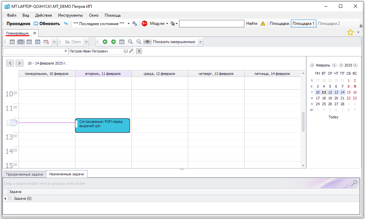Image resolution: width=365 pixels, height=219 pixels.
Task: Click the yellow warning triangle icon
Action: (263, 23)
